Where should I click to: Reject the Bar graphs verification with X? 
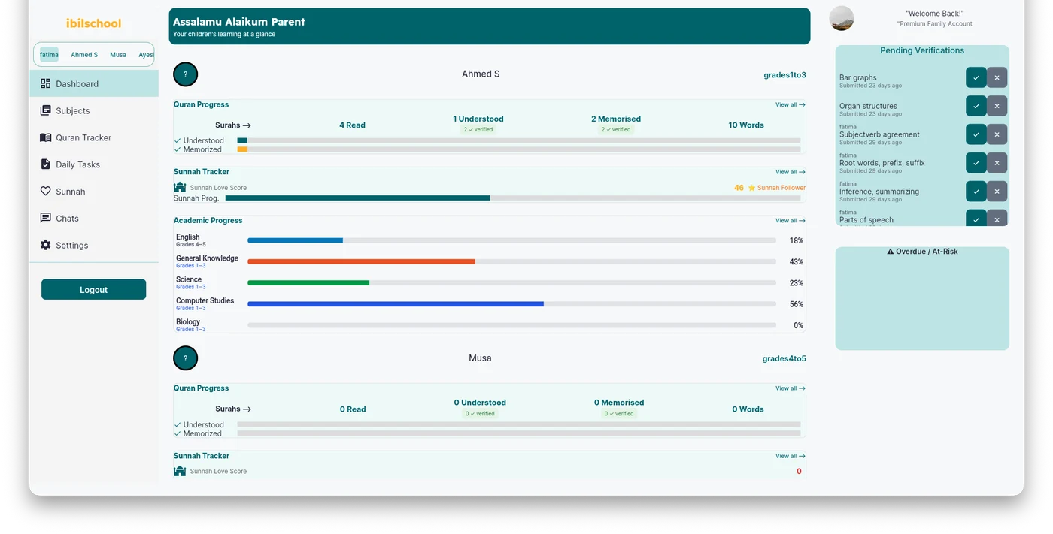pos(997,77)
